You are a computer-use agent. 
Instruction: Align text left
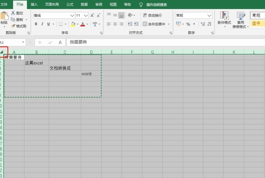click(109, 24)
